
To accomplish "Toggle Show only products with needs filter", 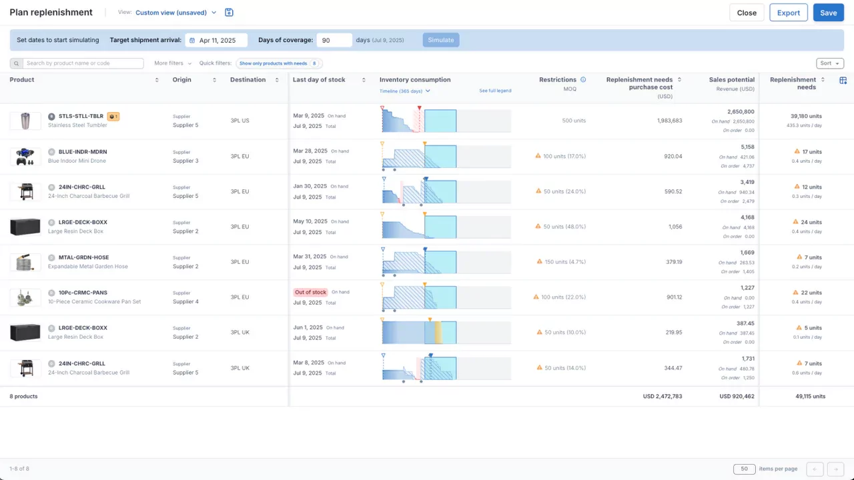I will (280, 63).
